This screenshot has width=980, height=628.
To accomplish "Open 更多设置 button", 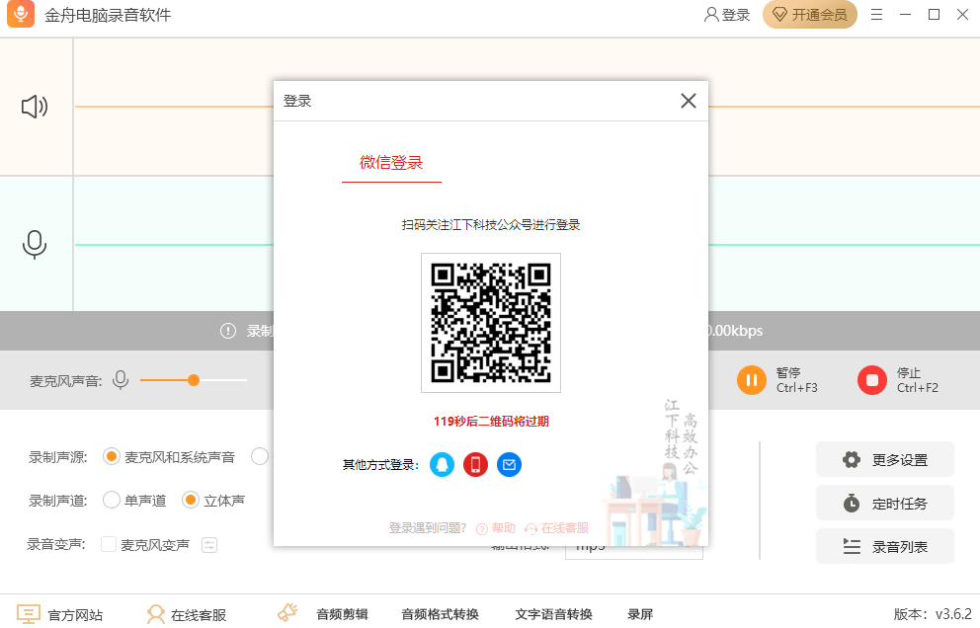I will click(x=885, y=459).
